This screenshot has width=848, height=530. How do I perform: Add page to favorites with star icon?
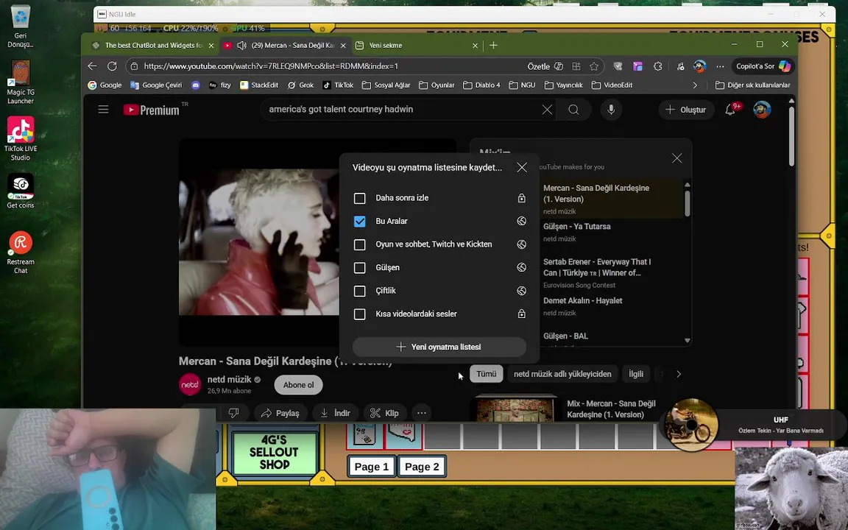pyautogui.click(x=594, y=66)
